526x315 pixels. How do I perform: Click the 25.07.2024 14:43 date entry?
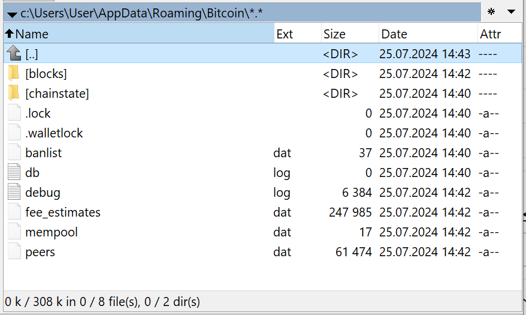(425, 54)
